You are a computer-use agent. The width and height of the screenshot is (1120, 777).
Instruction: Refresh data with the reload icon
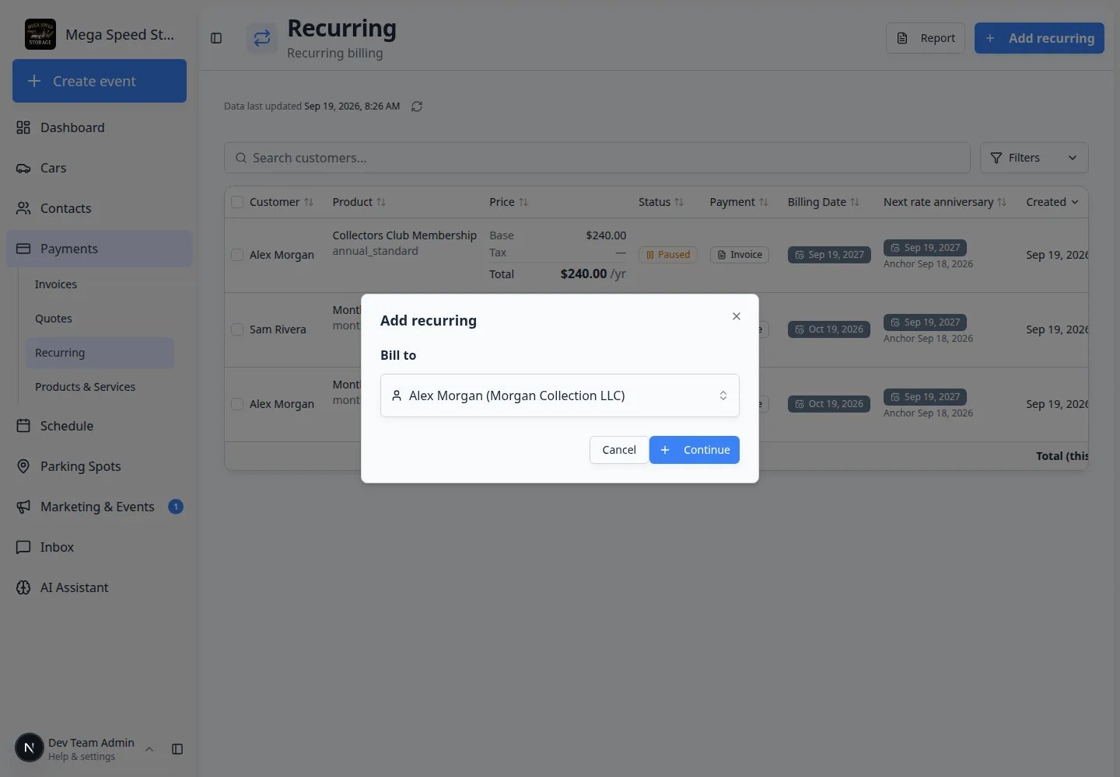click(x=417, y=106)
